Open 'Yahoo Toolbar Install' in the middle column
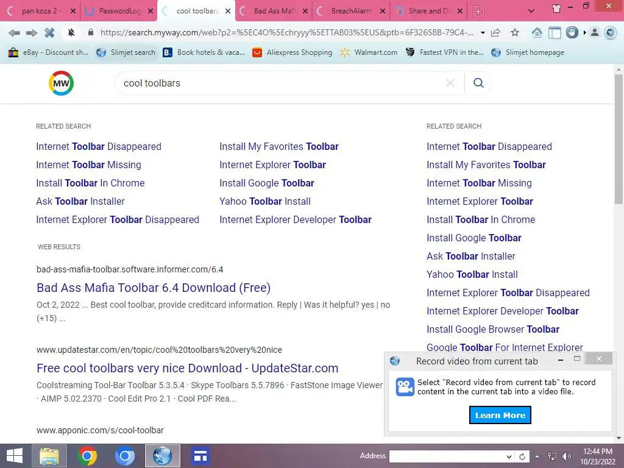The width and height of the screenshot is (624, 468). tap(265, 201)
